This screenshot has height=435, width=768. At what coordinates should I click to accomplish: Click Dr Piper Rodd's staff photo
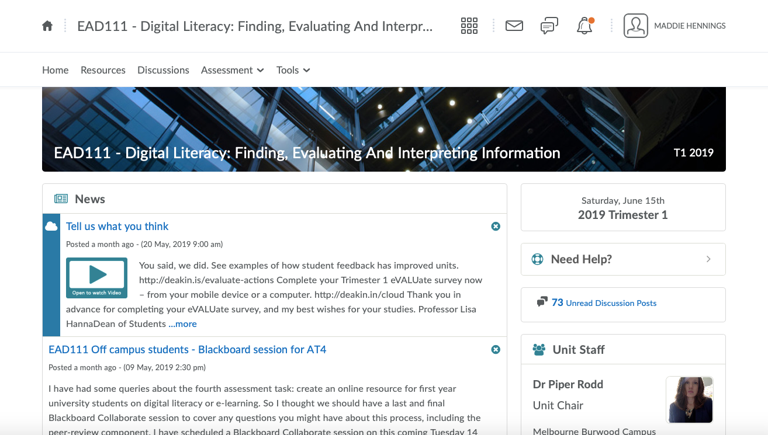(x=690, y=400)
